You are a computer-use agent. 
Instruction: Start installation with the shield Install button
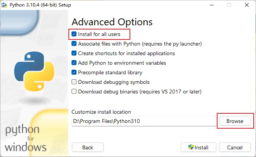click(198, 147)
